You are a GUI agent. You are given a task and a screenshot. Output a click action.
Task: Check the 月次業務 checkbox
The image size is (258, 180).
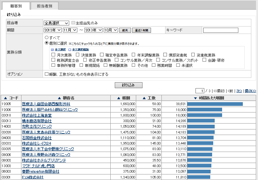pyautogui.click(x=53, y=55)
